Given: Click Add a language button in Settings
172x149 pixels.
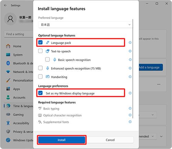Looking at the screenshot, I should (151, 67).
